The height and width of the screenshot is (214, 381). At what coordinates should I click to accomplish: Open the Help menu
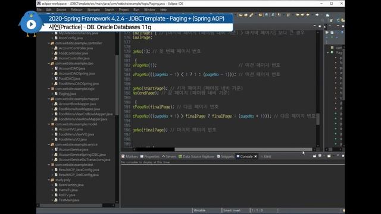163,10
